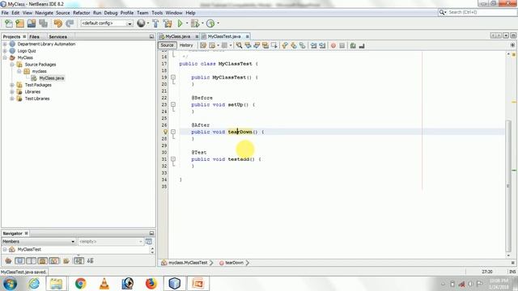This screenshot has height=291, width=518.
Task: Toggle Show Non-Public Members filter in Navigator
Action: pos(43,261)
